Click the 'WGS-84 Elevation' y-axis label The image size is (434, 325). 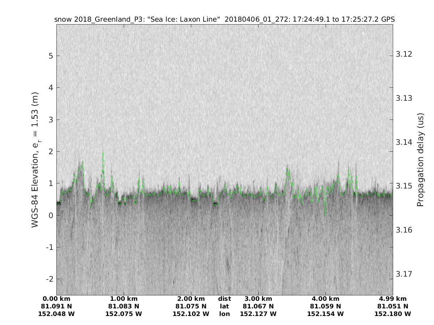35,160
